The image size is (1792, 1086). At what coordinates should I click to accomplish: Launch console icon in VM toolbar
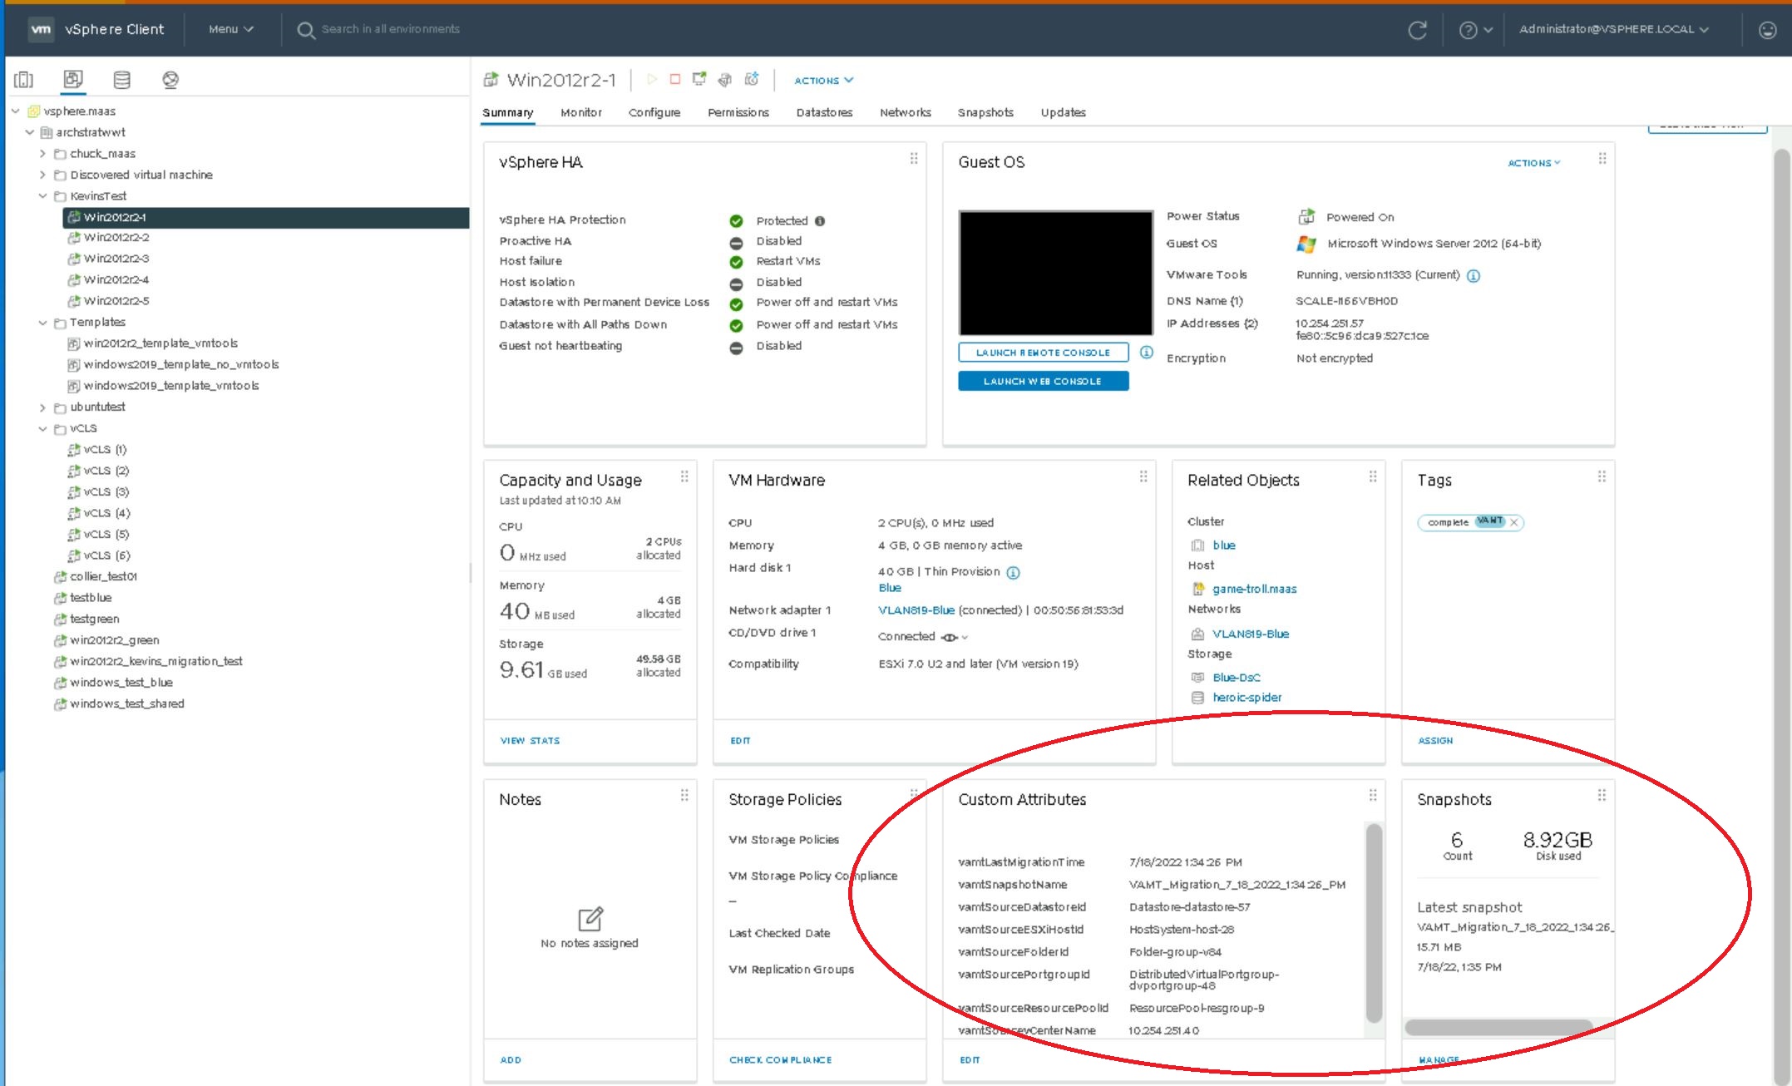pos(699,79)
